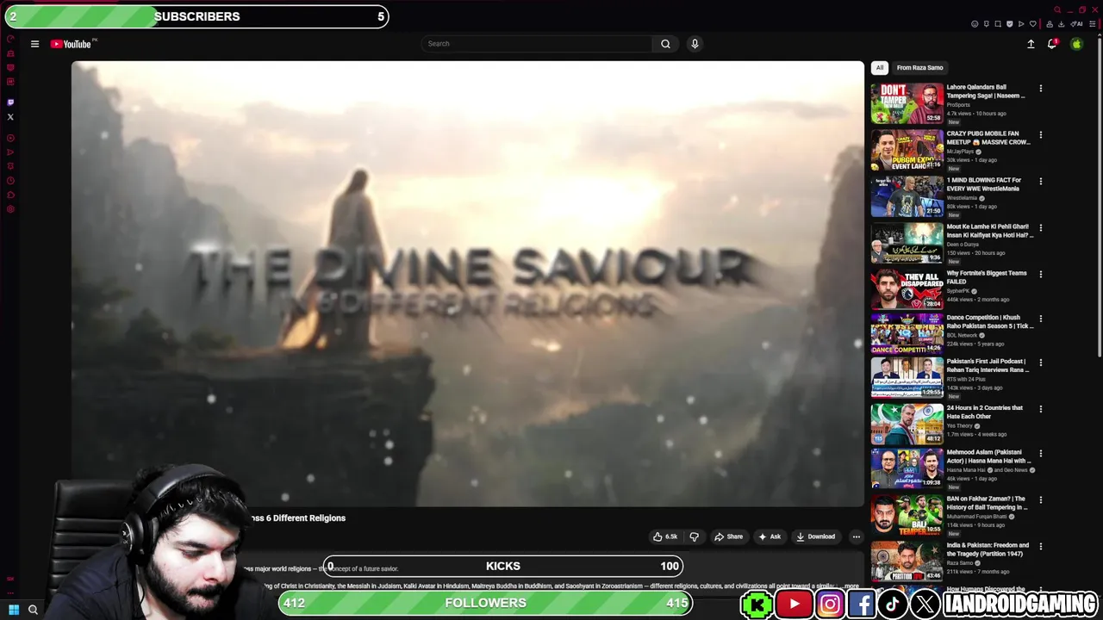
Task: Open 'India & Pakistan: Freedom' video title
Action: click(x=988, y=549)
